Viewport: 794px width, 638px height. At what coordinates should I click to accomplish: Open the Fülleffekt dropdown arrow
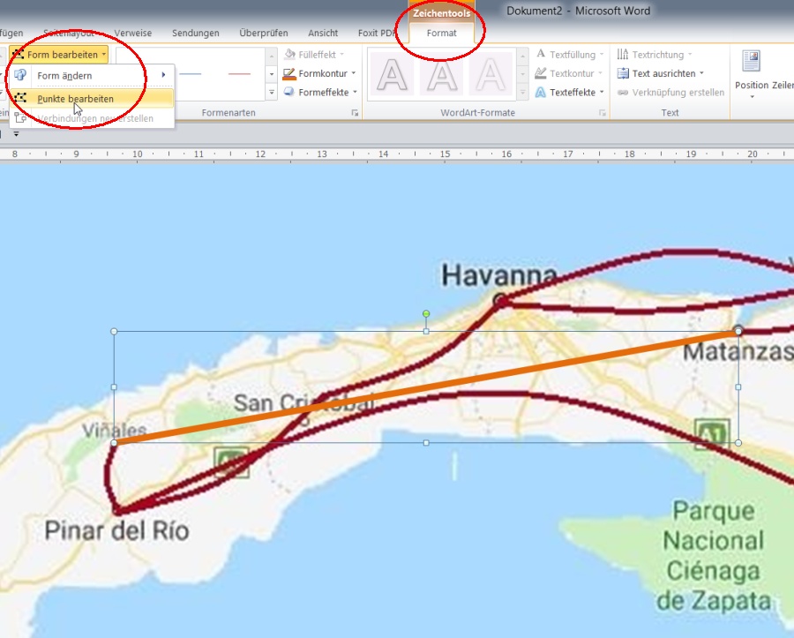(341, 54)
